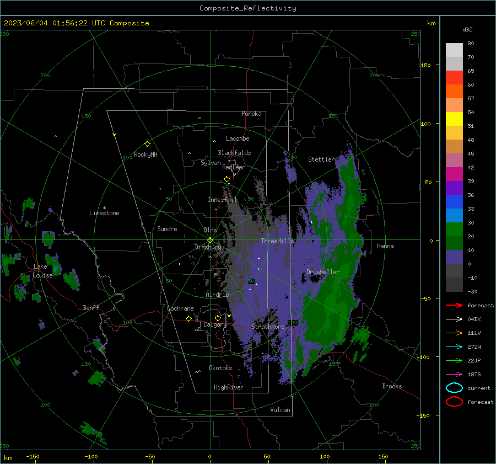496x464 pixels.
Task: Select the 20 dBZ green color swatch
Action: [x=454, y=229]
